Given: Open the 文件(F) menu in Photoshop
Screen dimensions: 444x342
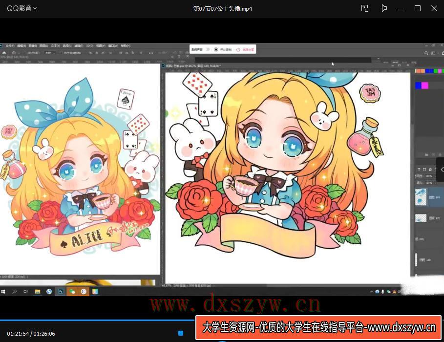Looking at the screenshot, I should click(10, 45).
